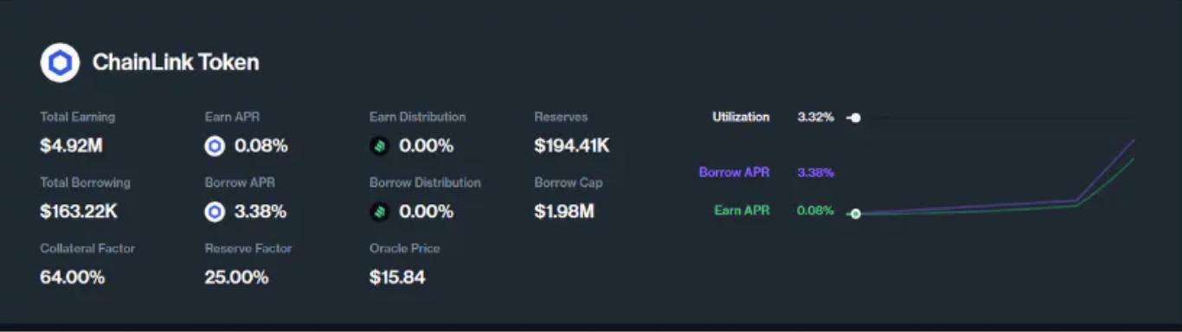Click the Collateral Factor value 64.00%
Viewport: 1182px width, 332px height.
click(73, 278)
